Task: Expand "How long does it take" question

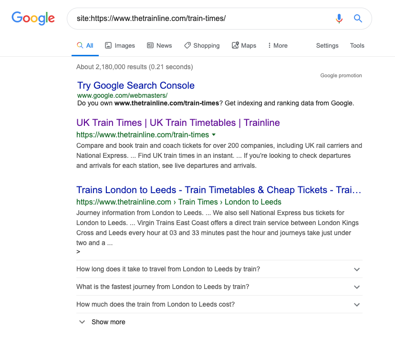Action: (x=219, y=269)
